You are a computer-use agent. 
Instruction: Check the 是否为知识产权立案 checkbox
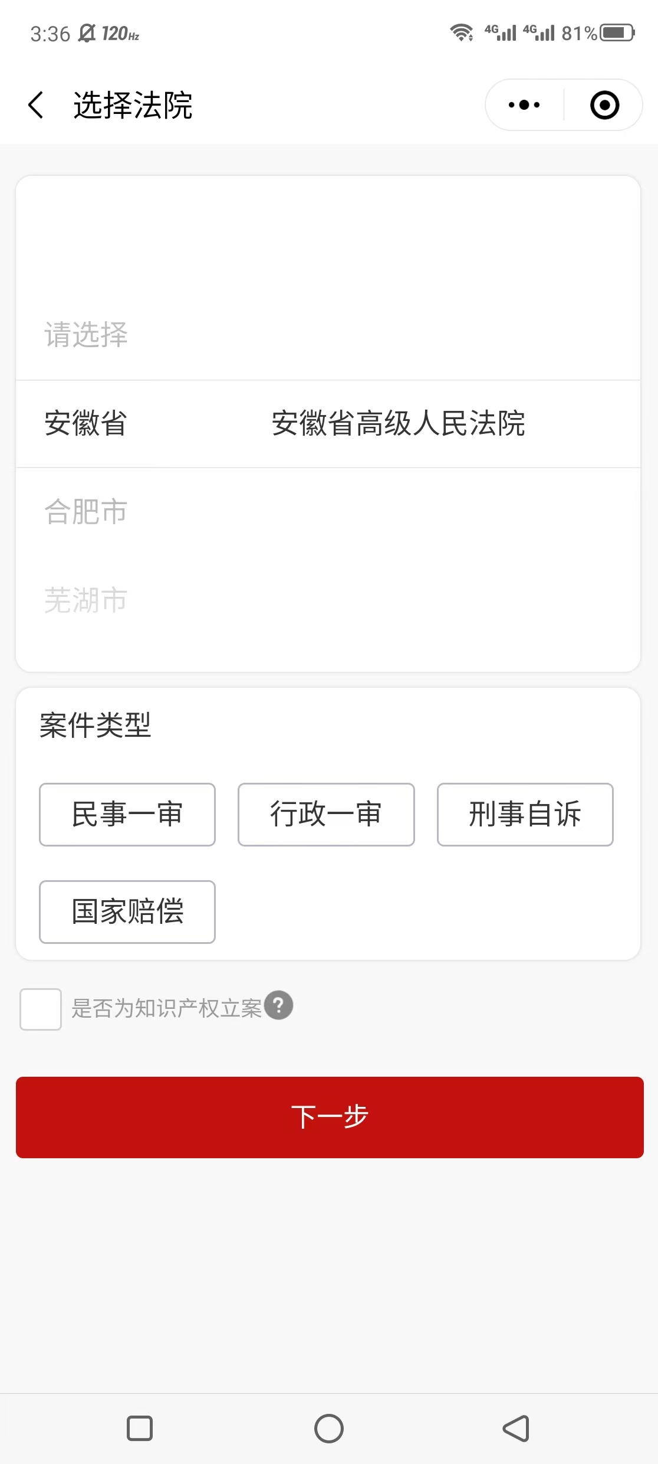tap(41, 1009)
